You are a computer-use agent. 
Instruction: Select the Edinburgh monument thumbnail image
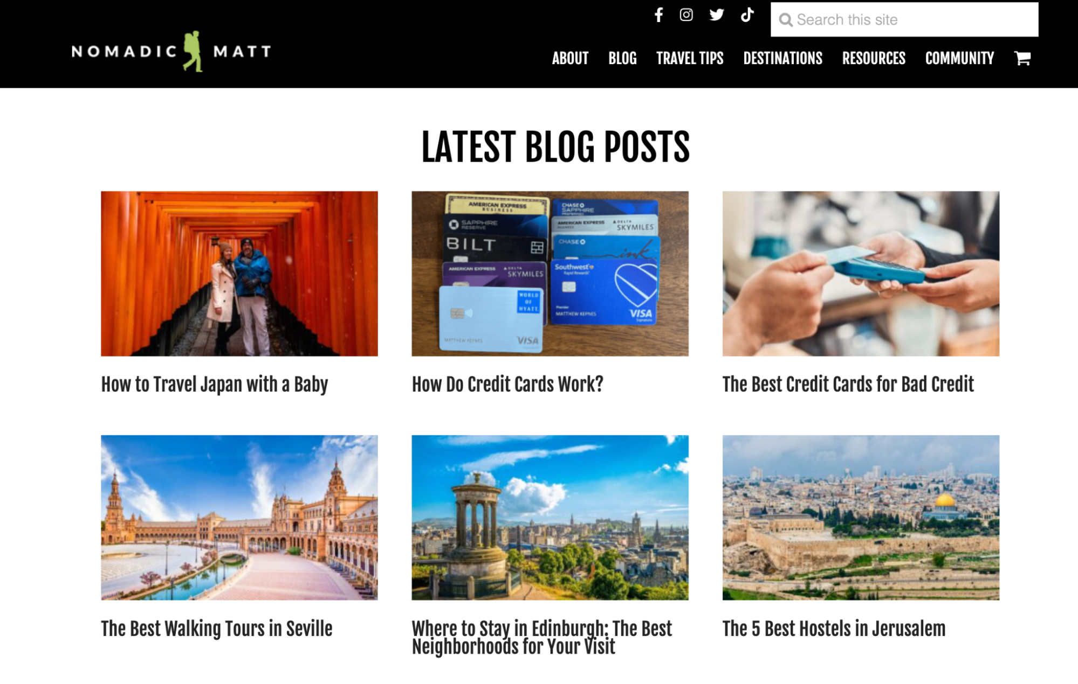coord(550,518)
